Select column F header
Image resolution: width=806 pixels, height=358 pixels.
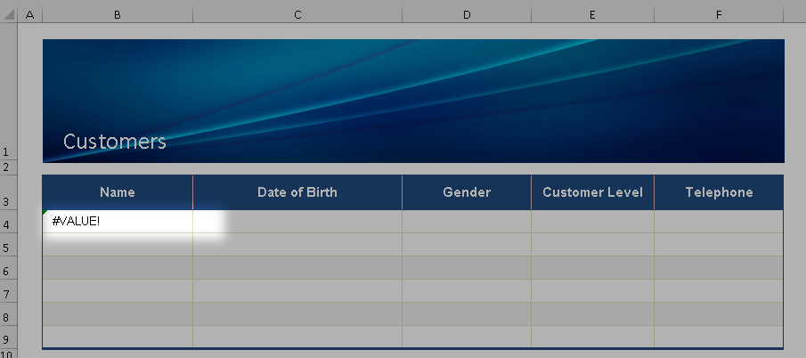(x=718, y=15)
